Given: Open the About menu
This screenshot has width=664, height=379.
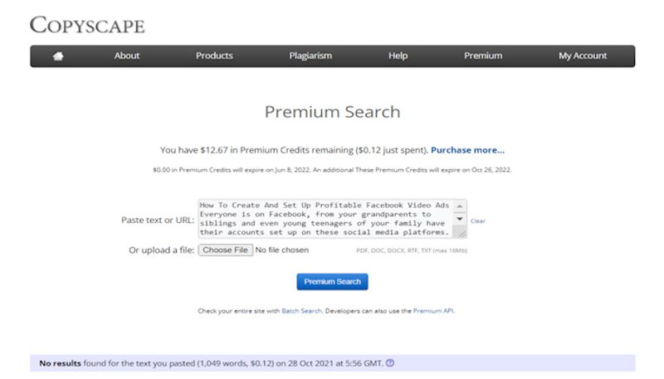Looking at the screenshot, I should tap(127, 56).
